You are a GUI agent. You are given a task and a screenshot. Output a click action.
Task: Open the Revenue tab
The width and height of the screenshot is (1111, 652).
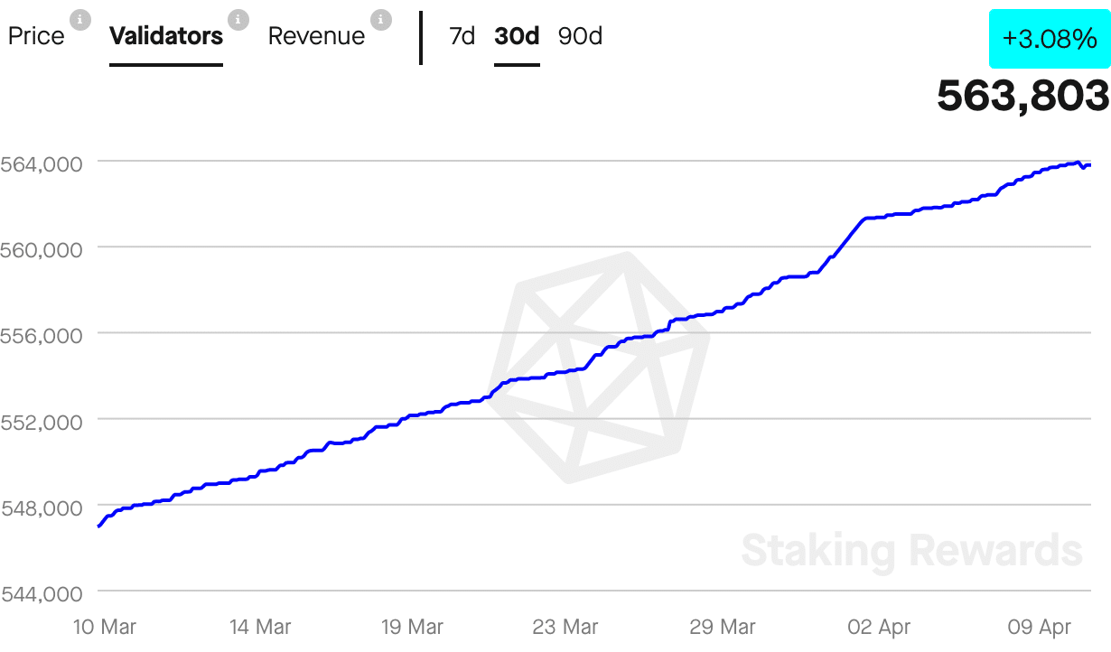pyautogui.click(x=315, y=36)
